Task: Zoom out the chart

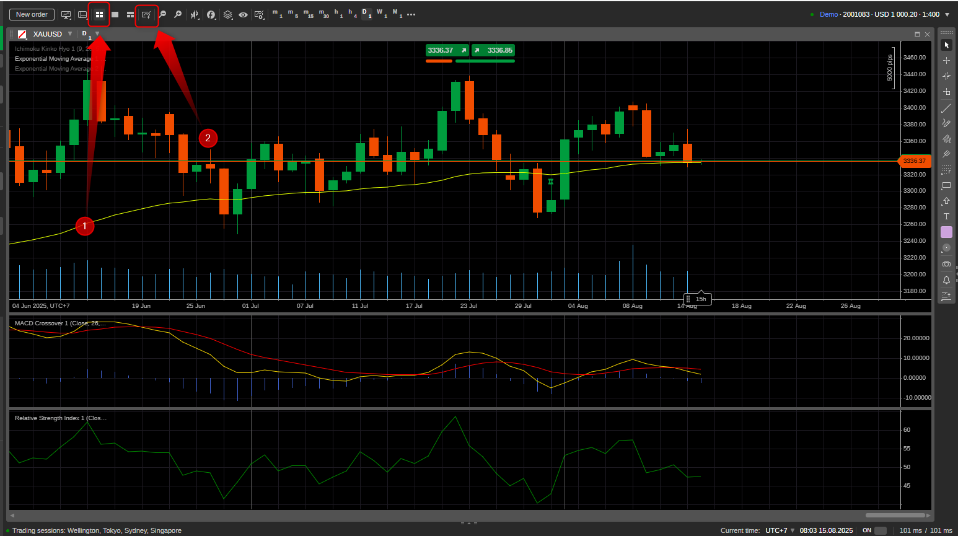Action: 162,14
